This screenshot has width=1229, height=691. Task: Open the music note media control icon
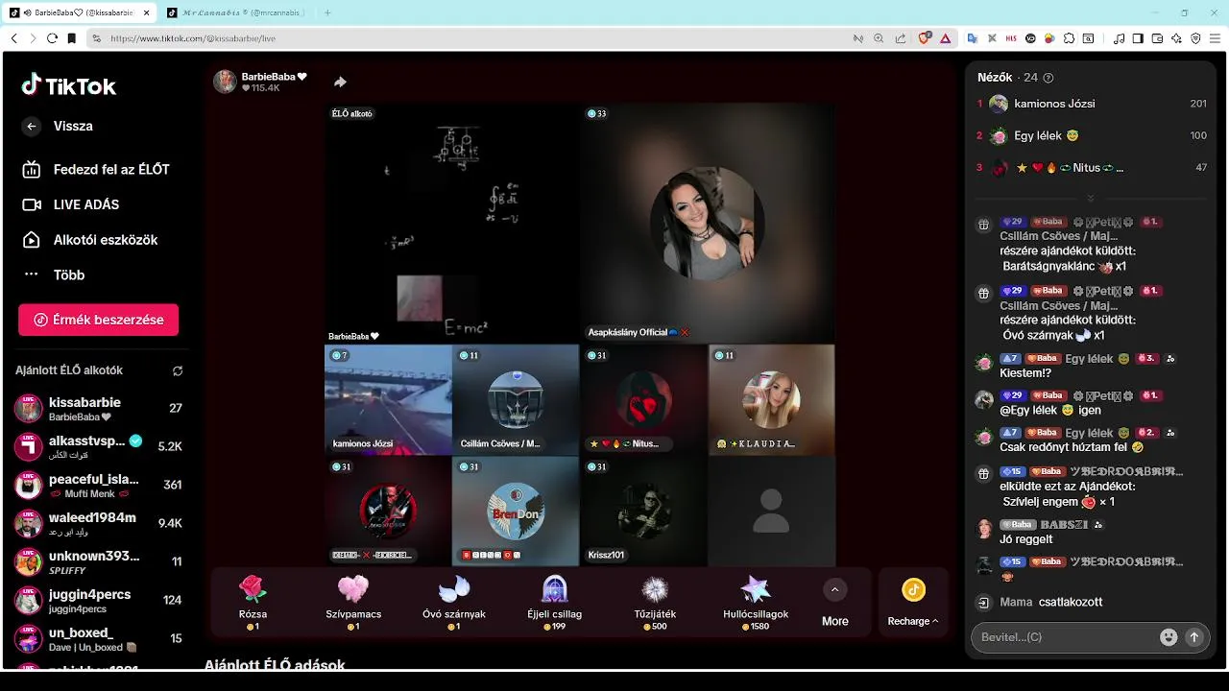(x=1119, y=38)
